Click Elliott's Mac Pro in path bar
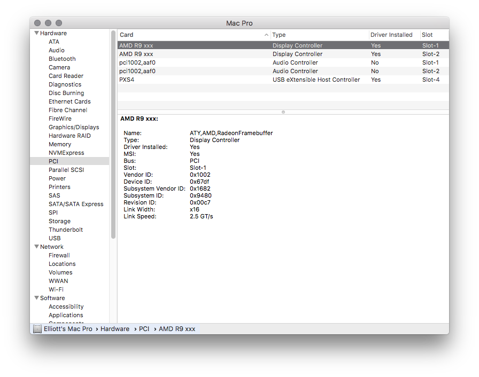This screenshot has width=479, height=377. [68, 329]
